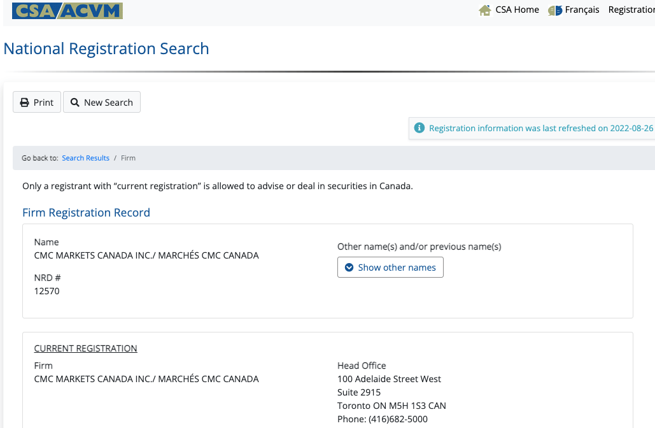Click the NRD number 12570
Image resolution: width=655 pixels, height=428 pixels.
(x=47, y=291)
